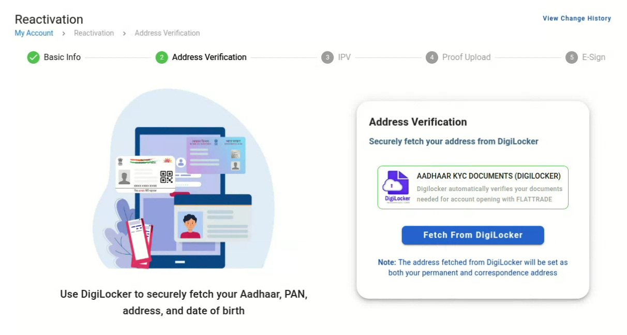Click the photo ID card illustration with person

[212, 218]
